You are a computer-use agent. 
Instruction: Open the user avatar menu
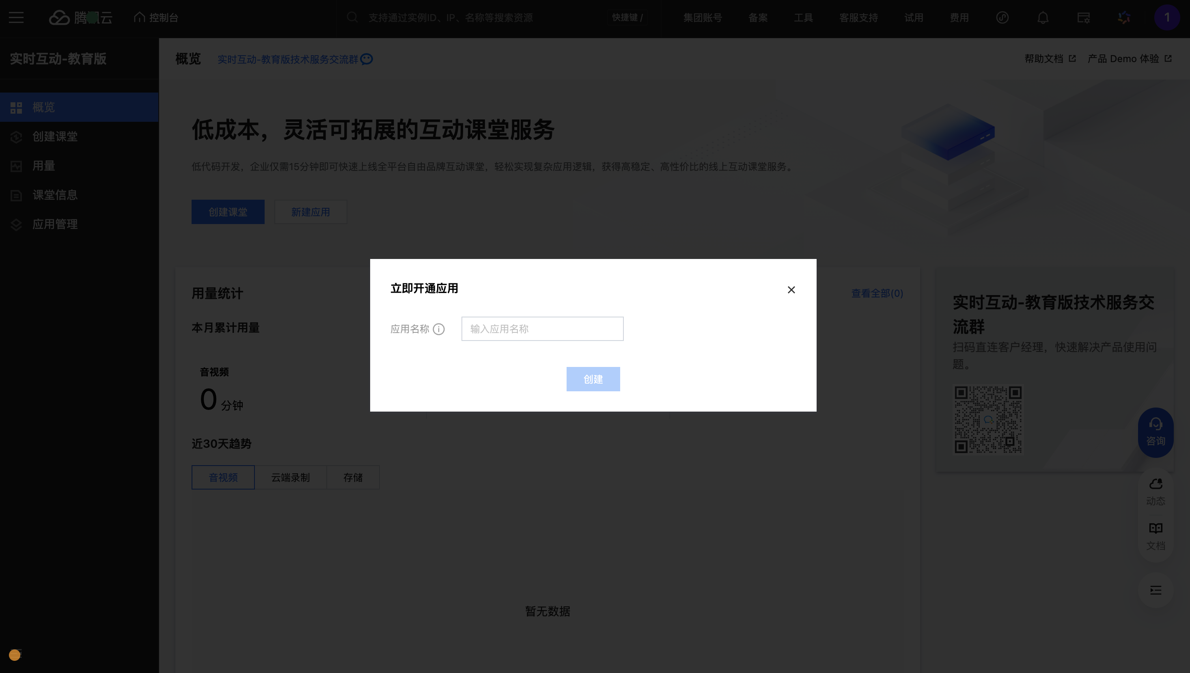tap(1166, 17)
